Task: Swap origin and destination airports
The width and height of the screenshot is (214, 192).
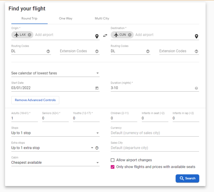Action: tap(105, 36)
